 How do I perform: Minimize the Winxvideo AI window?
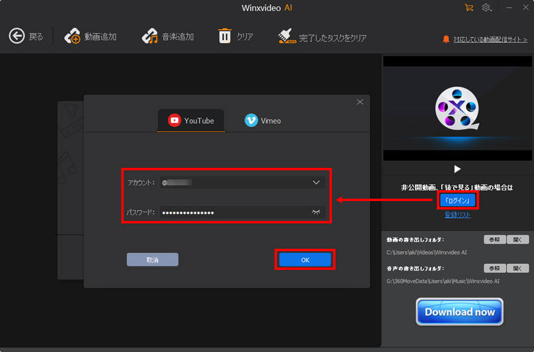pos(509,7)
